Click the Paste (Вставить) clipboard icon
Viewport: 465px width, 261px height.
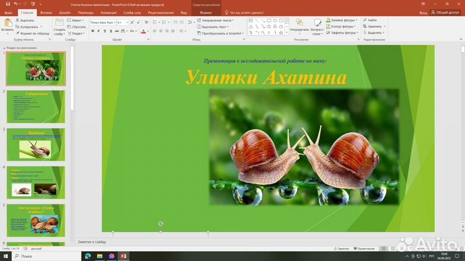click(x=7, y=24)
